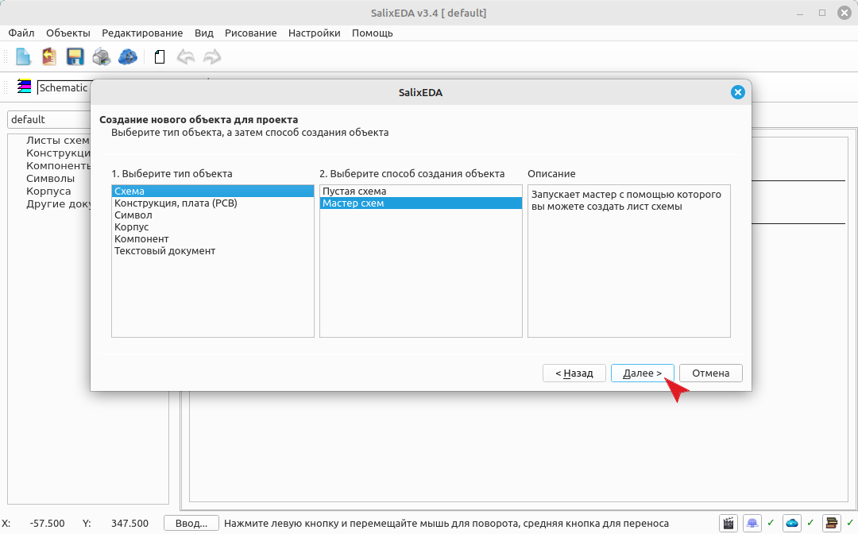The width and height of the screenshot is (858, 534).
Task: Click the printer icon in toolbar
Action: [101, 56]
